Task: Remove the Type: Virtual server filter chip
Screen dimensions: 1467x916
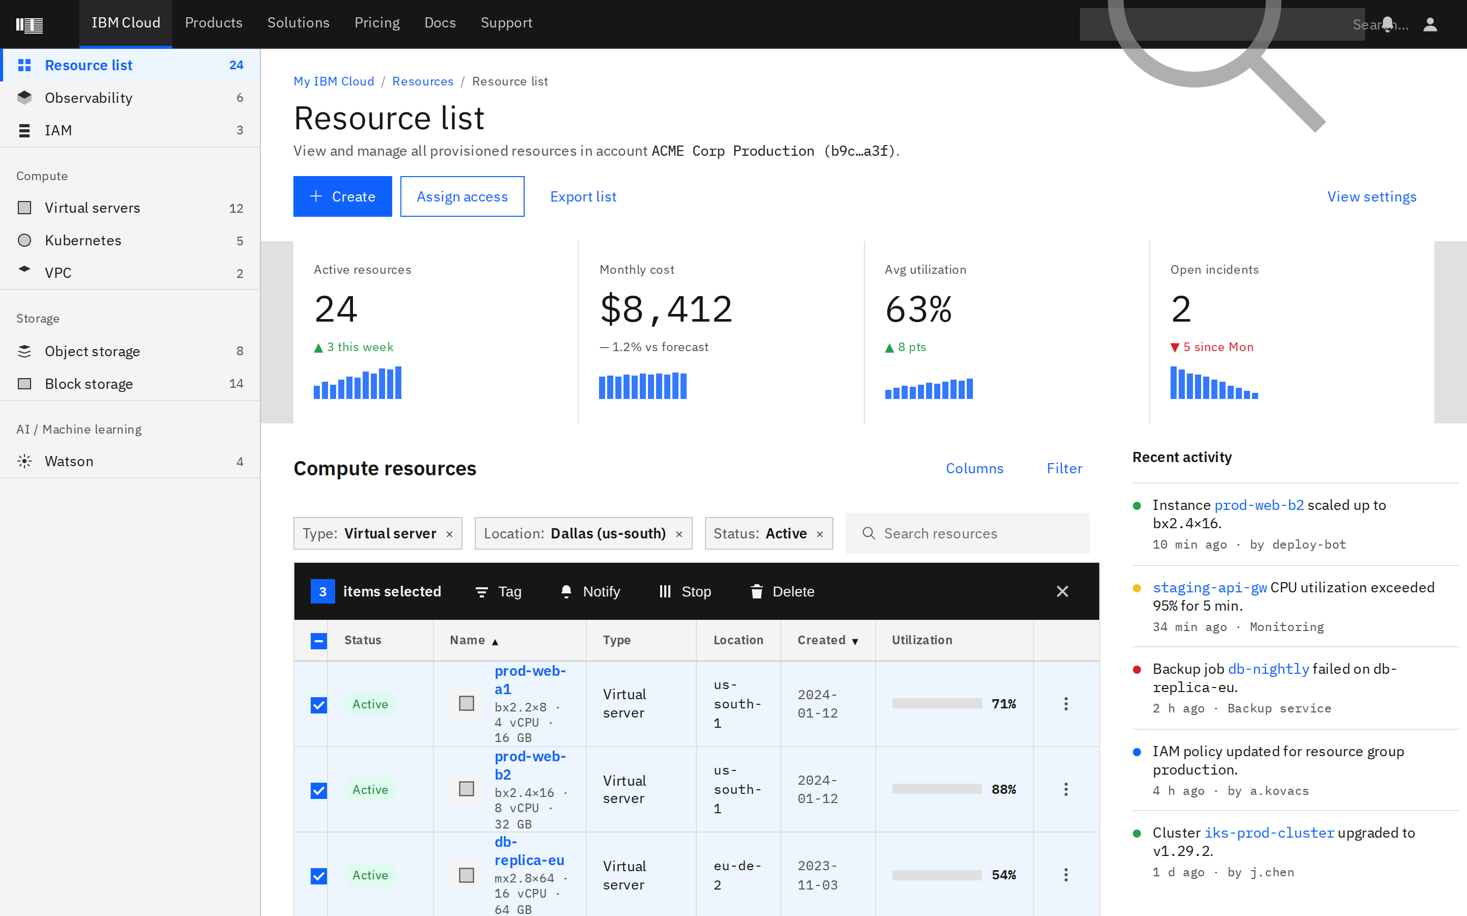Action: 449,534
